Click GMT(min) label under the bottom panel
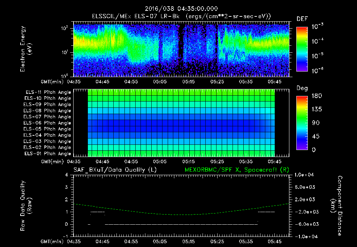Image resolution: width=357 pixels, height=247 pixels. point(52,241)
